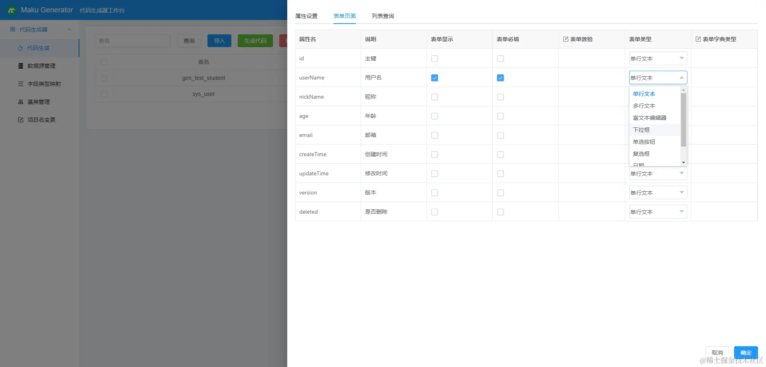
Task: Select gen_test_student row checkbox
Action: [x=104, y=78]
